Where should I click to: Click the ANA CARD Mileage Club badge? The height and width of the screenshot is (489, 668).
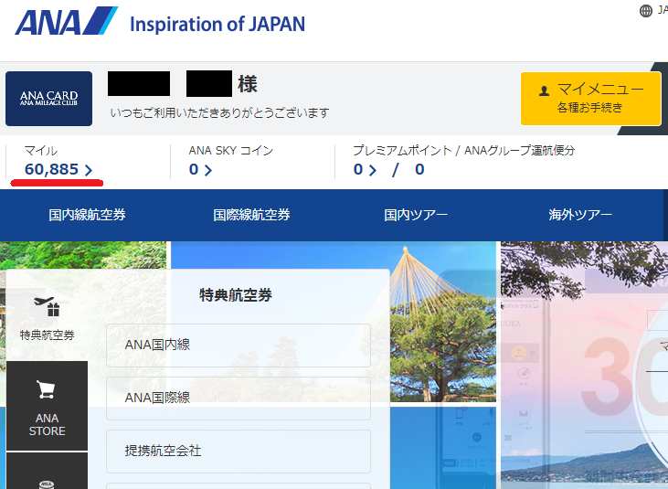pyautogui.click(x=49, y=99)
